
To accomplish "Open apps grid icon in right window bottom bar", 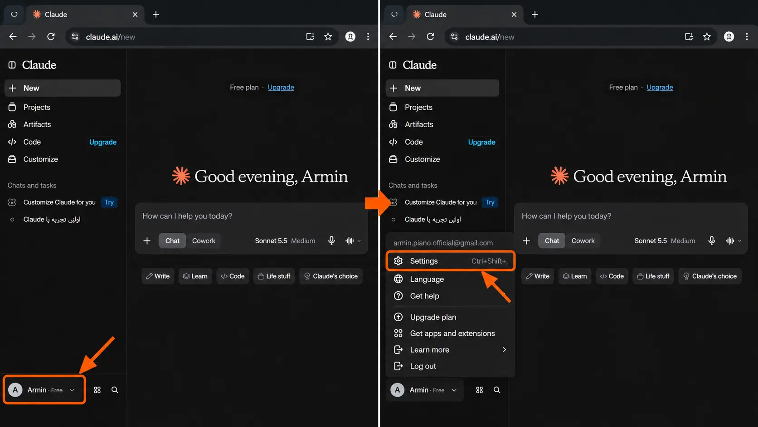I will tap(480, 390).
